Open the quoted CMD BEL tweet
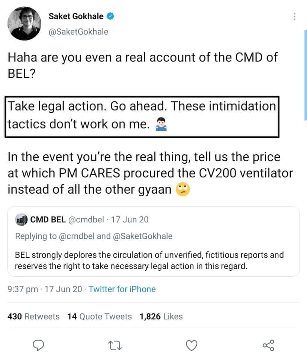This screenshot has height=357, width=307. click(x=153, y=260)
